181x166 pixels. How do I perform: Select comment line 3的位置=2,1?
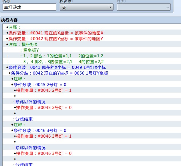pyautogui.click(x=92, y=62)
